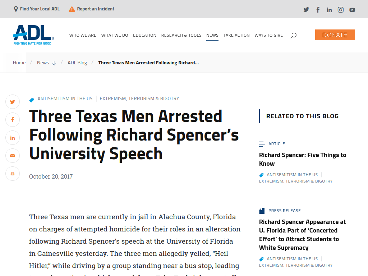The image size is (368, 276).
Task: Click the ARTICLE label in the sidebar
Action: coord(276,144)
